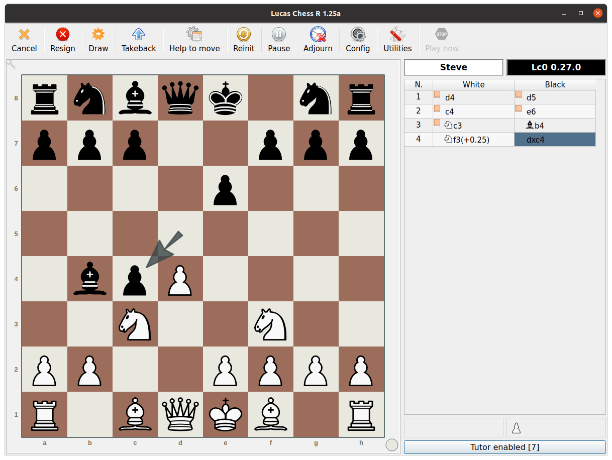Select the highlighted dxc4 move cell
The height and width of the screenshot is (460, 612).
554,139
